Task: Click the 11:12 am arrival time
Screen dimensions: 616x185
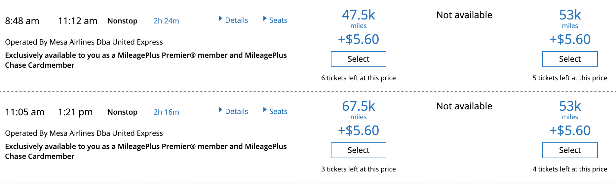Action: pyautogui.click(x=78, y=21)
